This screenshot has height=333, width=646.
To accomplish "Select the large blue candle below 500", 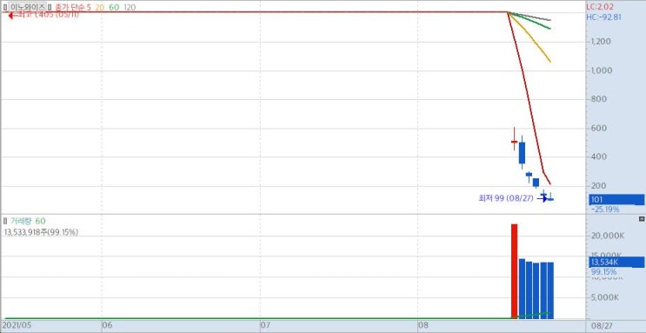I will pos(522,152).
